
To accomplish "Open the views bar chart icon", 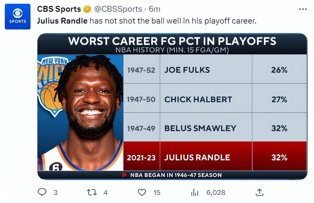I will pyautogui.click(x=194, y=192).
